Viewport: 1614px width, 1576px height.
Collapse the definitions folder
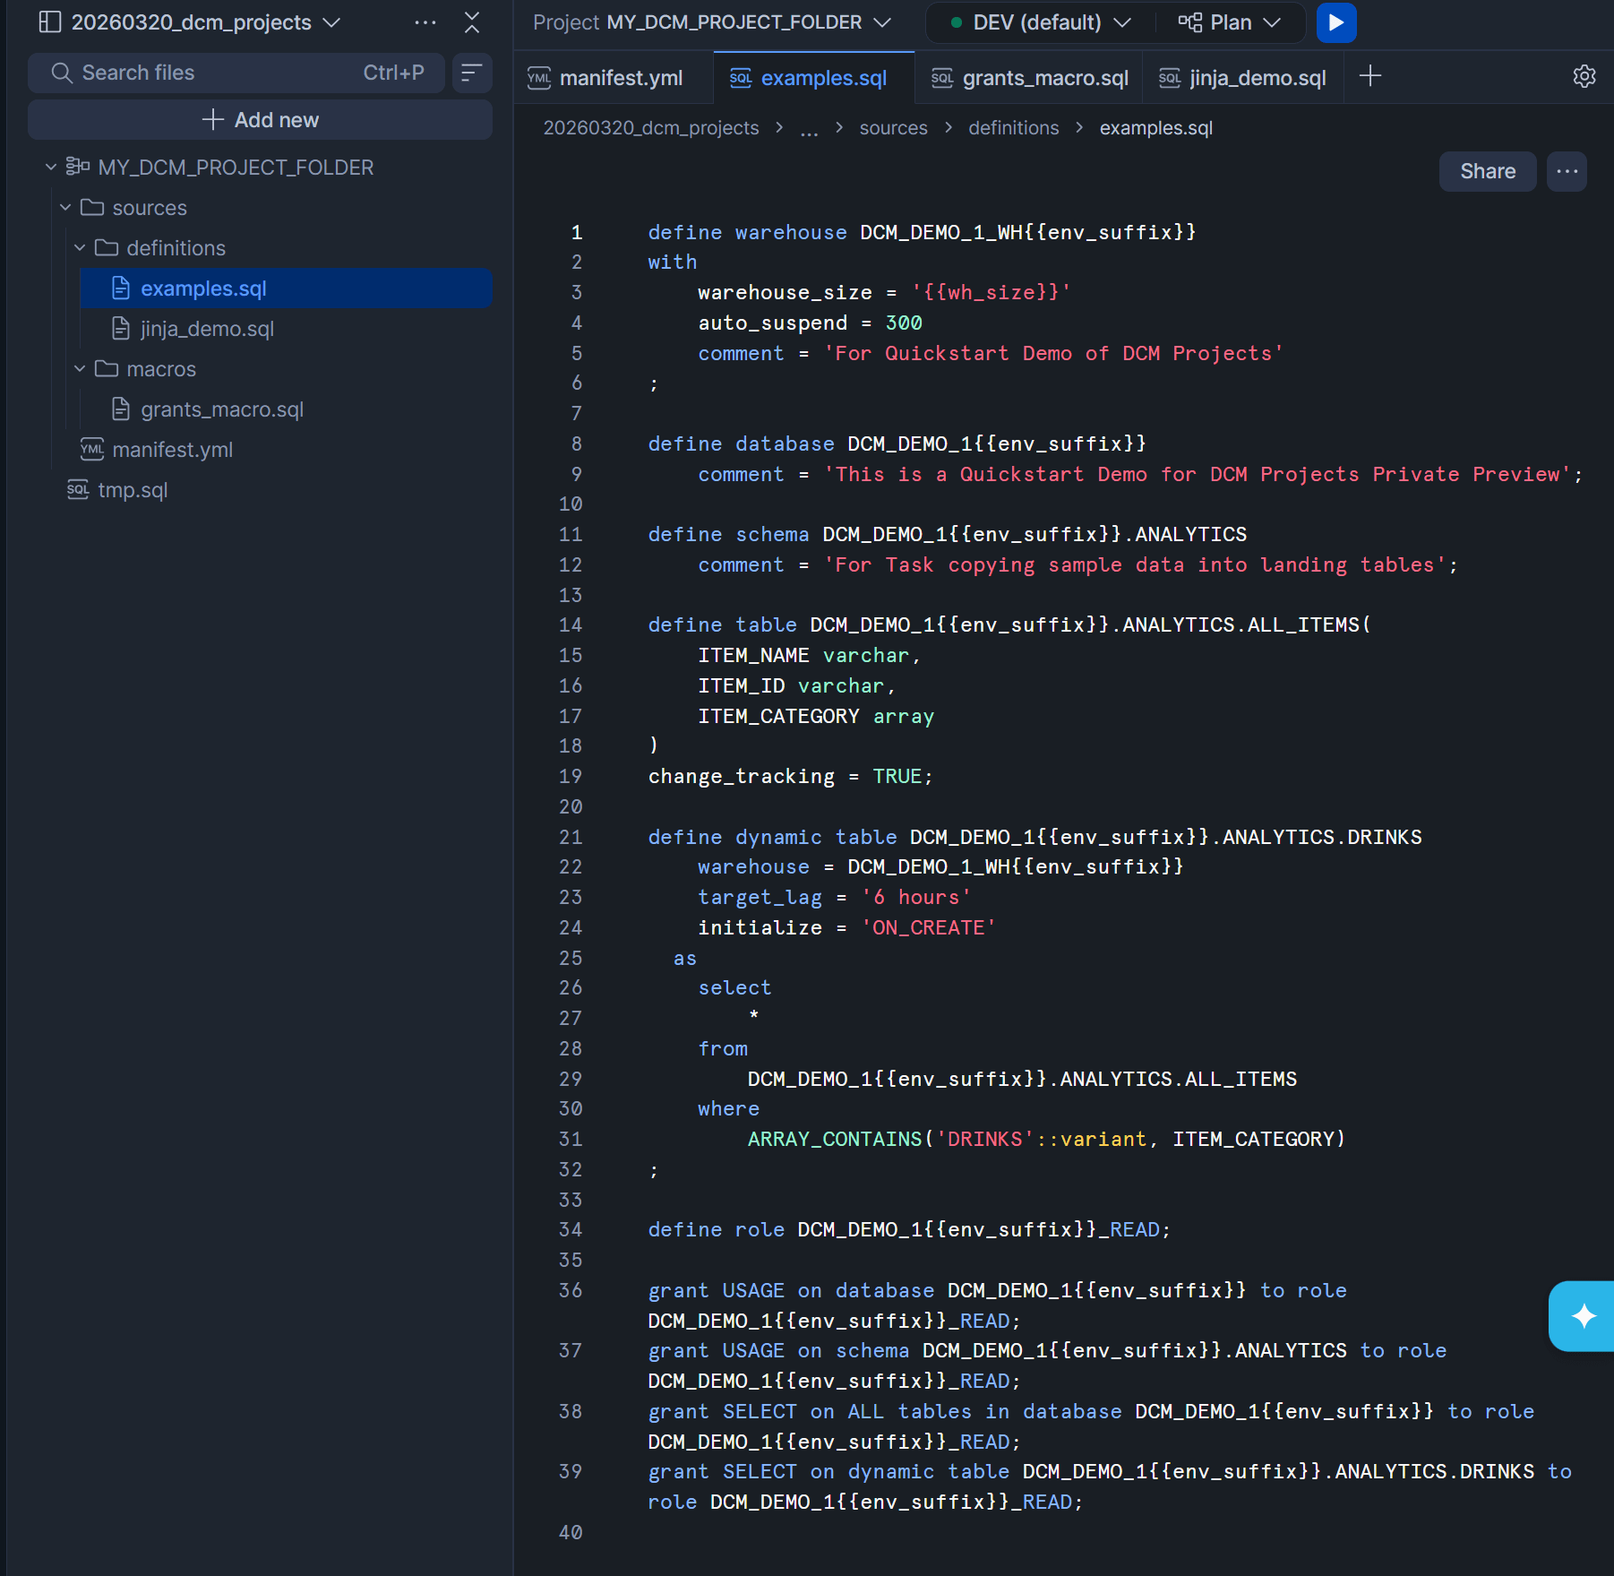(80, 248)
